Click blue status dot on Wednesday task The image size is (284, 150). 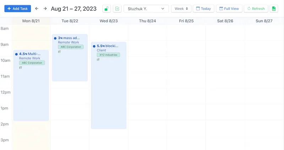(94, 46)
